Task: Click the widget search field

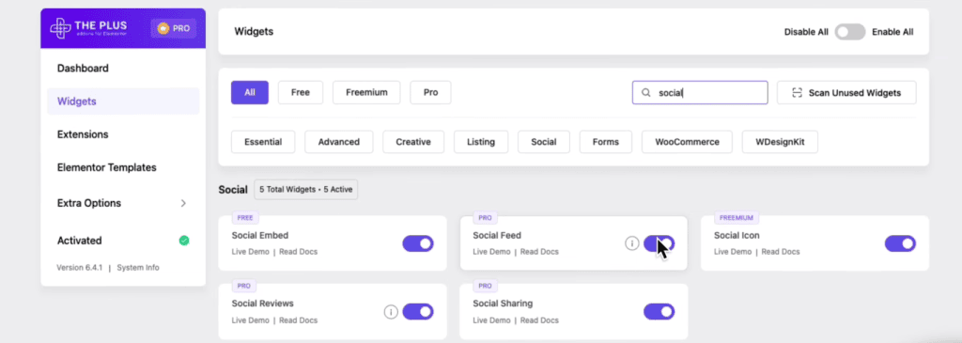Action: 700,93
